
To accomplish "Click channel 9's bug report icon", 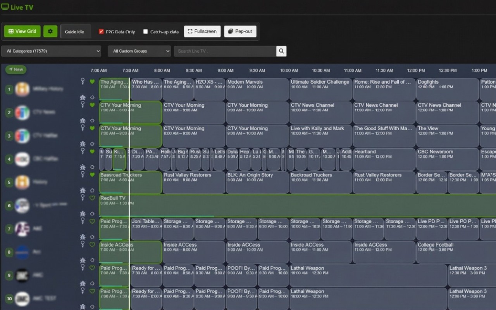I will tap(83, 284).
